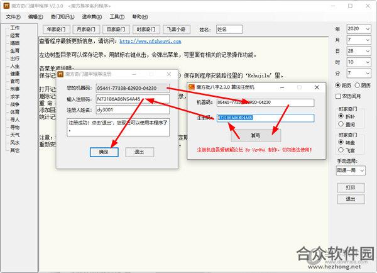Screen dimensions: 377x273
Task: Close the 南方奇门遁甲程序注册 dialog
Action: 169,74
